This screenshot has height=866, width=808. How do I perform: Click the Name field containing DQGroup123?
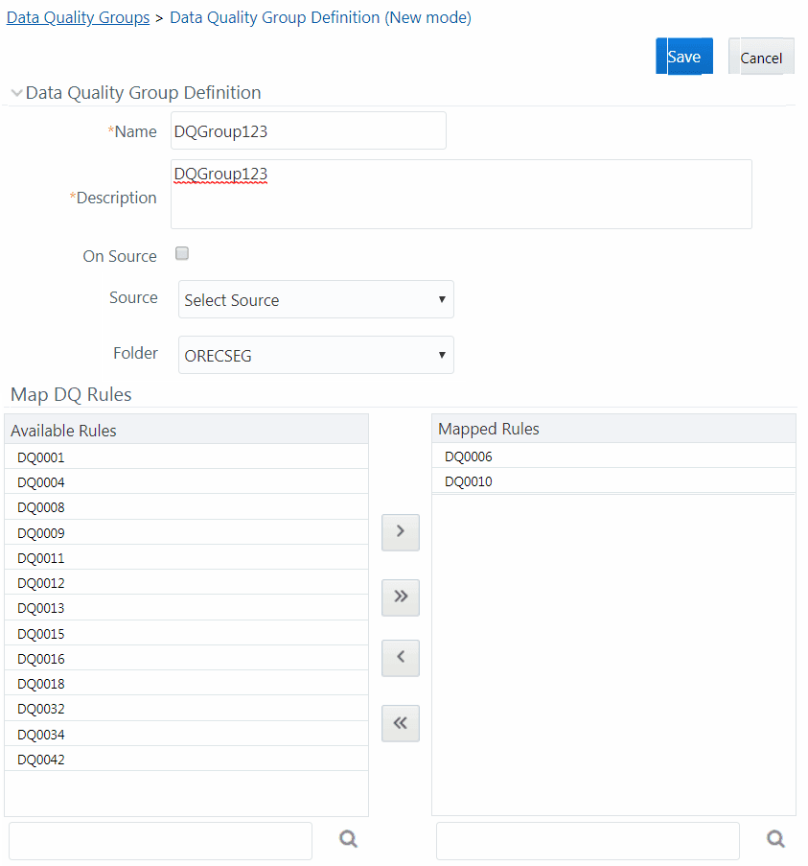tap(307, 130)
